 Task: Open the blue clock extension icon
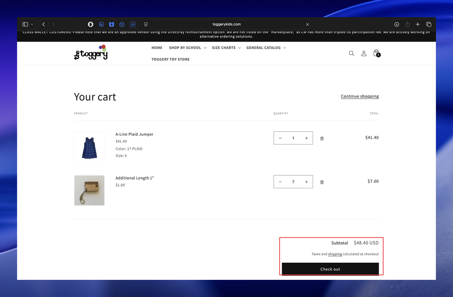coord(101,24)
